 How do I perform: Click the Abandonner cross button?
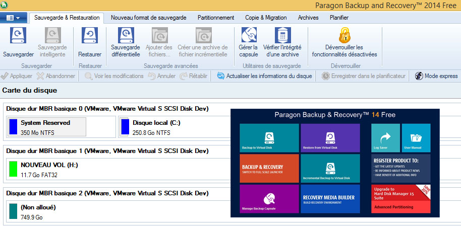(56, 76)
